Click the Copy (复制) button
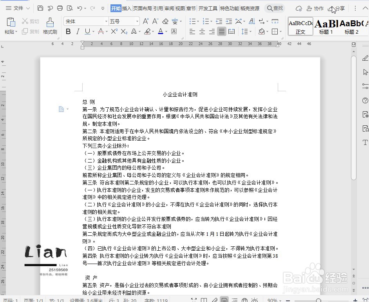The height and width of the screenshot is (302, 369). pos(30,31)
